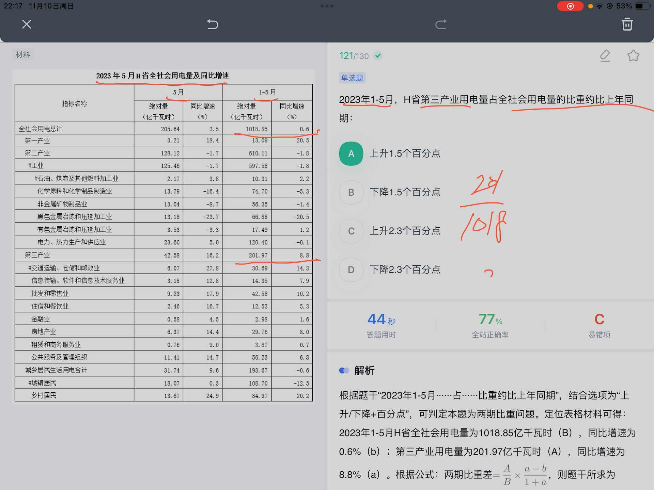Tap the 易错项 C statistic
This screenshot has height=490, width=654.
point(599,325)
